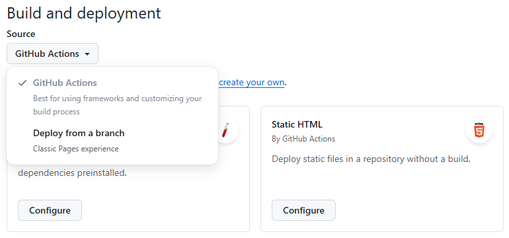Click the red Jekyll test tube icon
The image size is (509, 238).
point(225,130)
